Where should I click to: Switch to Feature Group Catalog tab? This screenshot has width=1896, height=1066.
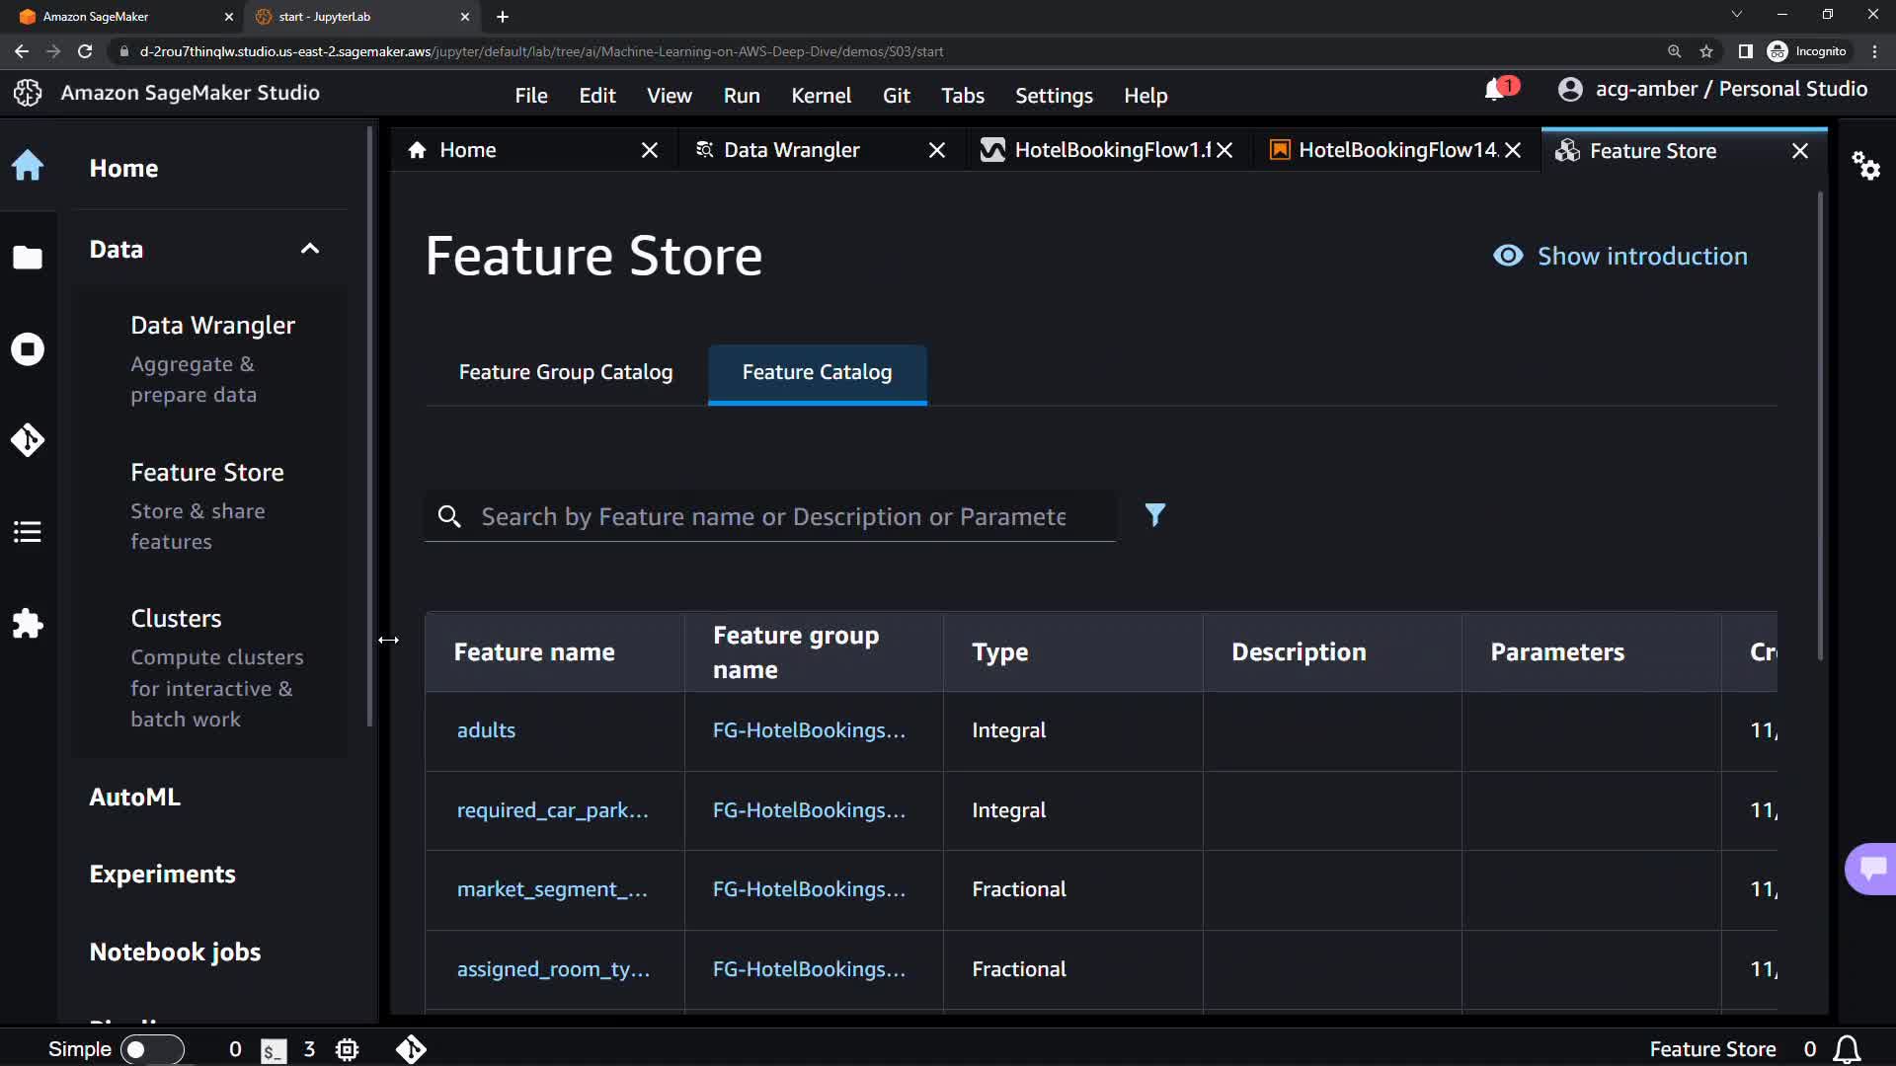565,372
